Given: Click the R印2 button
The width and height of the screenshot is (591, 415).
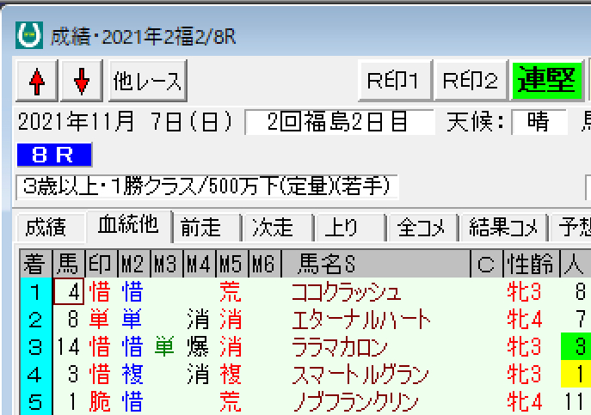Looking at the screenshot, I should 471,81.
